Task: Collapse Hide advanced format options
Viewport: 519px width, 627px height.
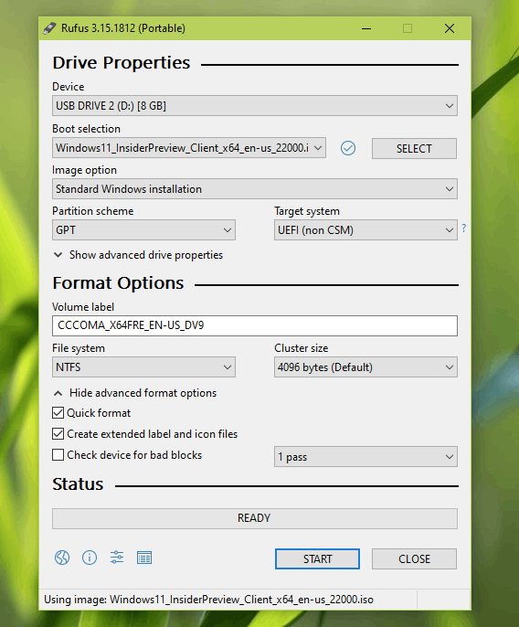Action: [x=134, y=393]
